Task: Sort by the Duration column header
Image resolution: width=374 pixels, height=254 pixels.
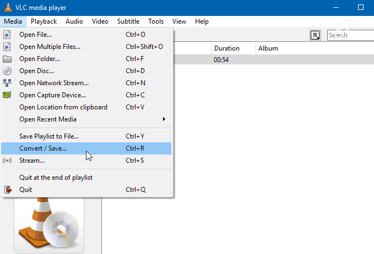Action: (234, 48)
